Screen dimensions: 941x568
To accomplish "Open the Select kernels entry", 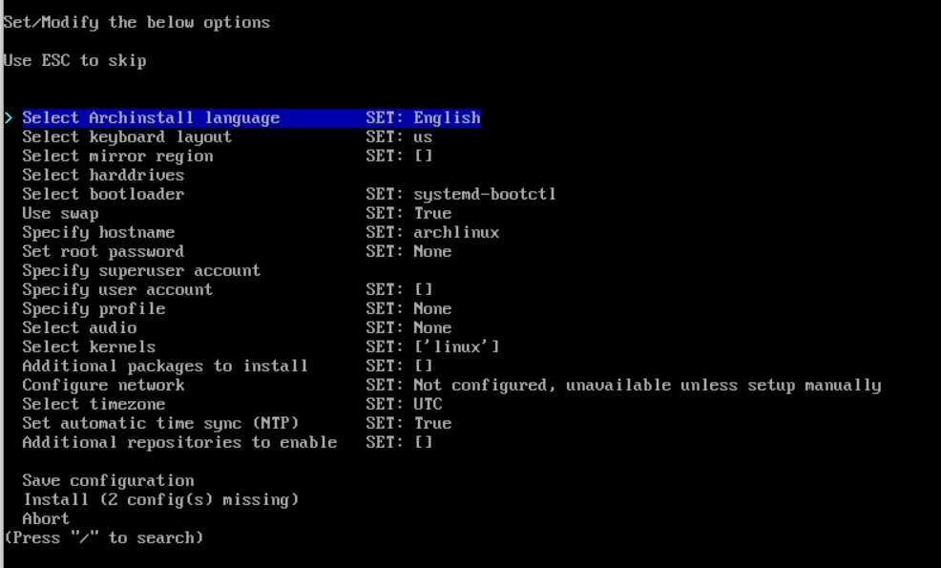I will (89, 347).
